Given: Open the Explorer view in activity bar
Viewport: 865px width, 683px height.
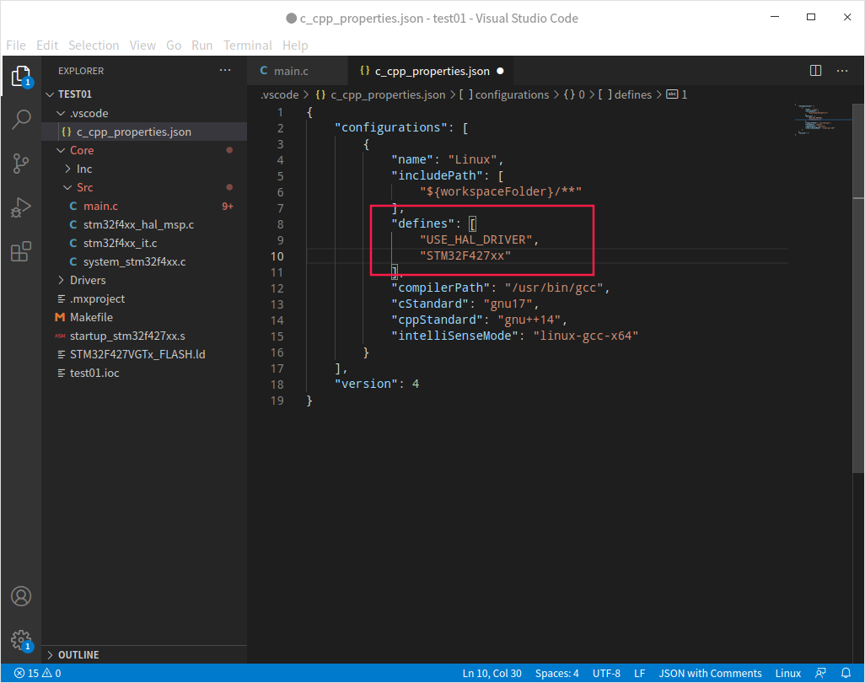Looking at the screenshot, I should pos(22,76).
